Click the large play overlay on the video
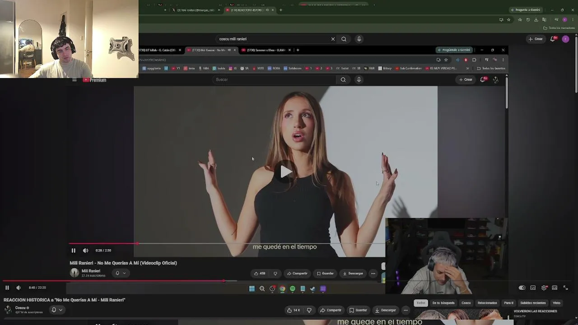 [x=285, y=172]
